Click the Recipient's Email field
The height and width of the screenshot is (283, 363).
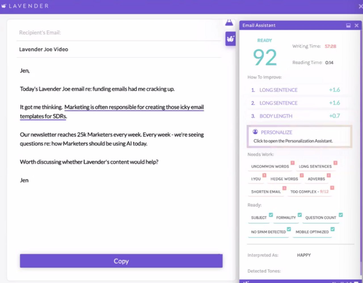[x=119, y=33]
